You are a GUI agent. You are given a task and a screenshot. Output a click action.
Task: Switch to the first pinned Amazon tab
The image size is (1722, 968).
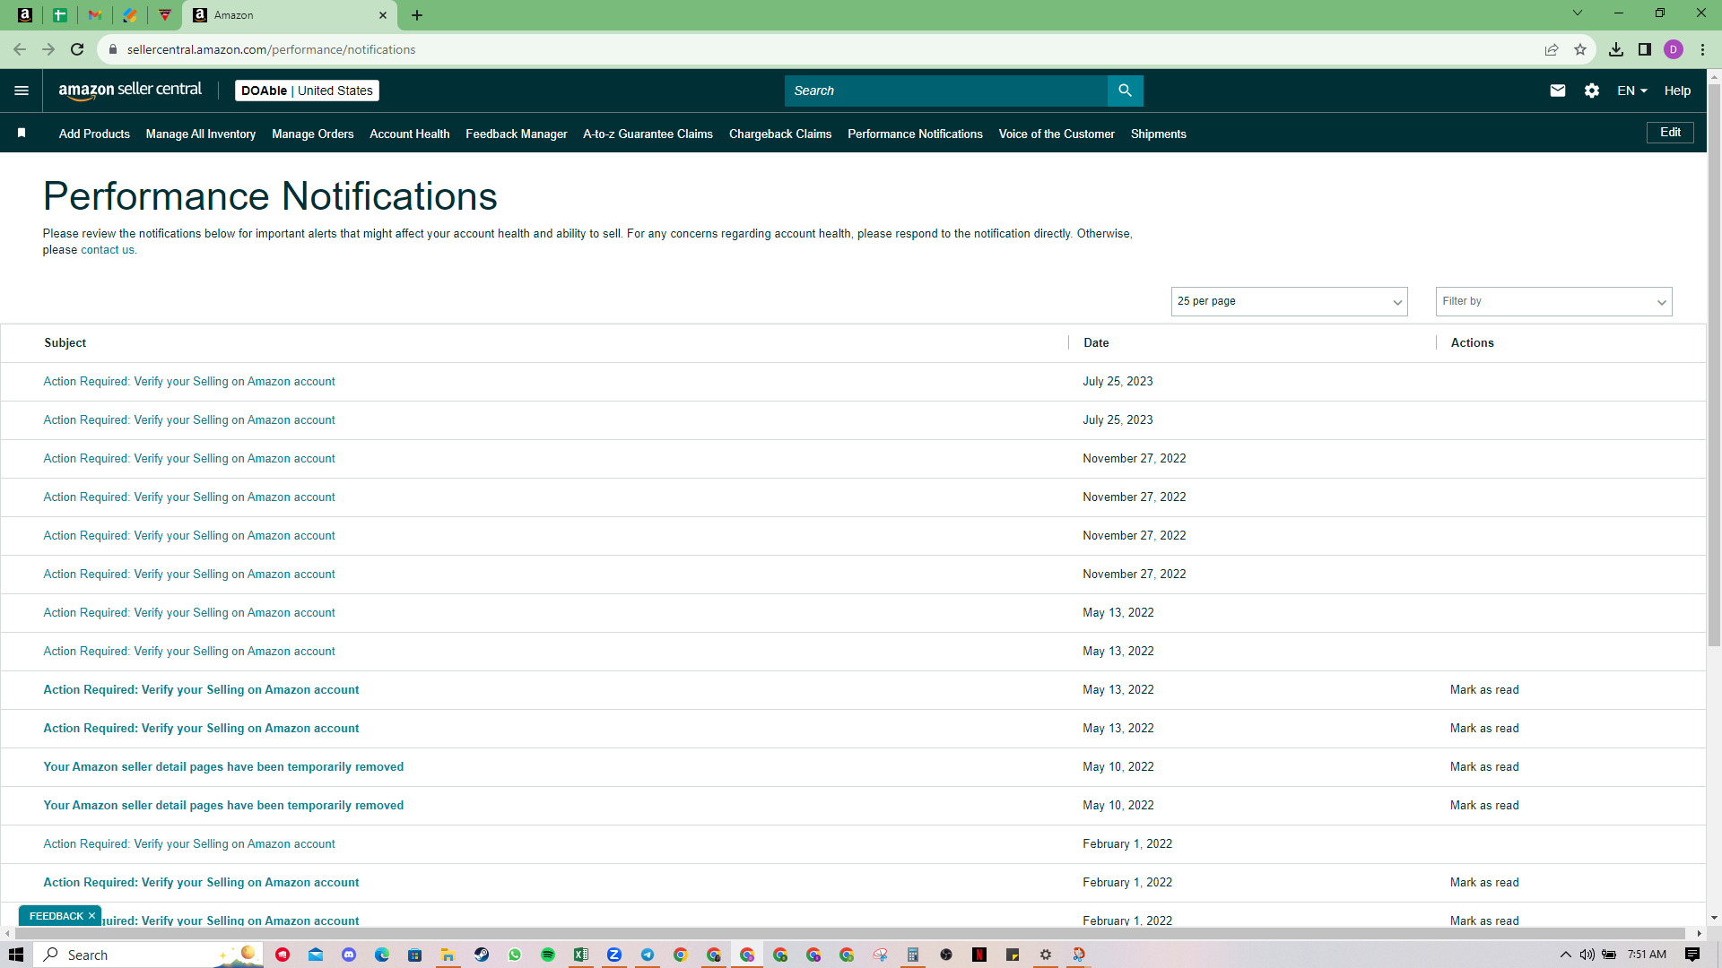[x=25, y=15]
